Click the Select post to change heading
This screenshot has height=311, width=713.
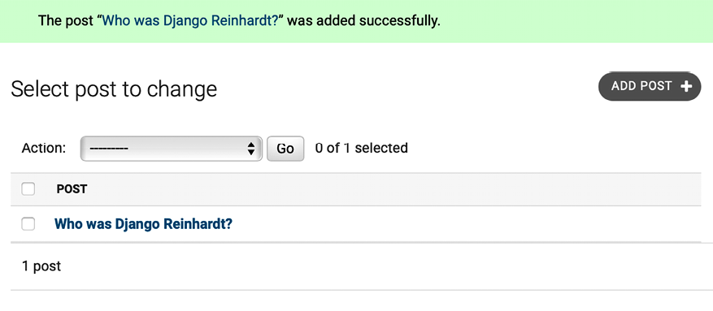[x=114, y=89]
